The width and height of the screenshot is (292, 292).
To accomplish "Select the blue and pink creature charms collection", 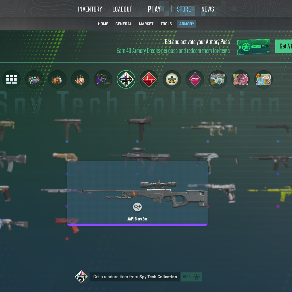I will (34, 79).
